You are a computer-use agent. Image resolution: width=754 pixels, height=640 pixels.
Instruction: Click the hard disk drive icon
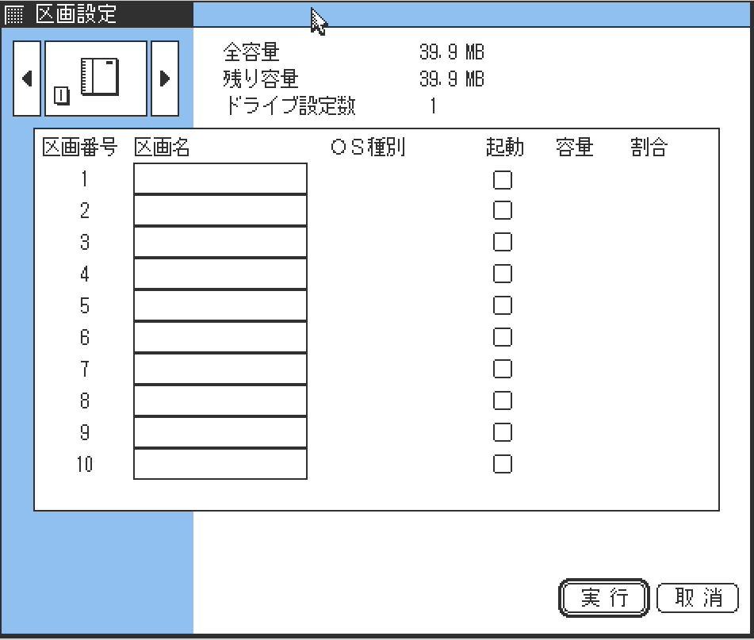pos(96,79)
